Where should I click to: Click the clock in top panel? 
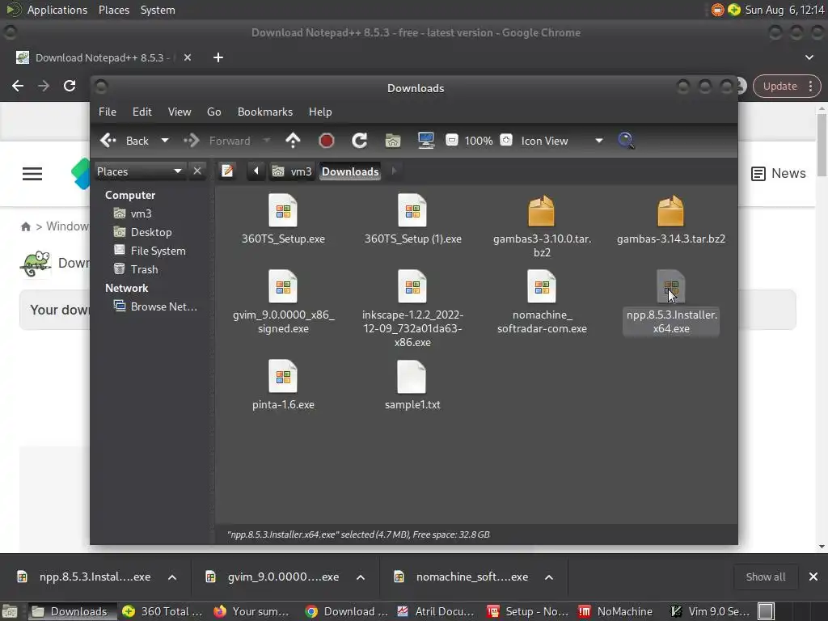pos(784,10)
